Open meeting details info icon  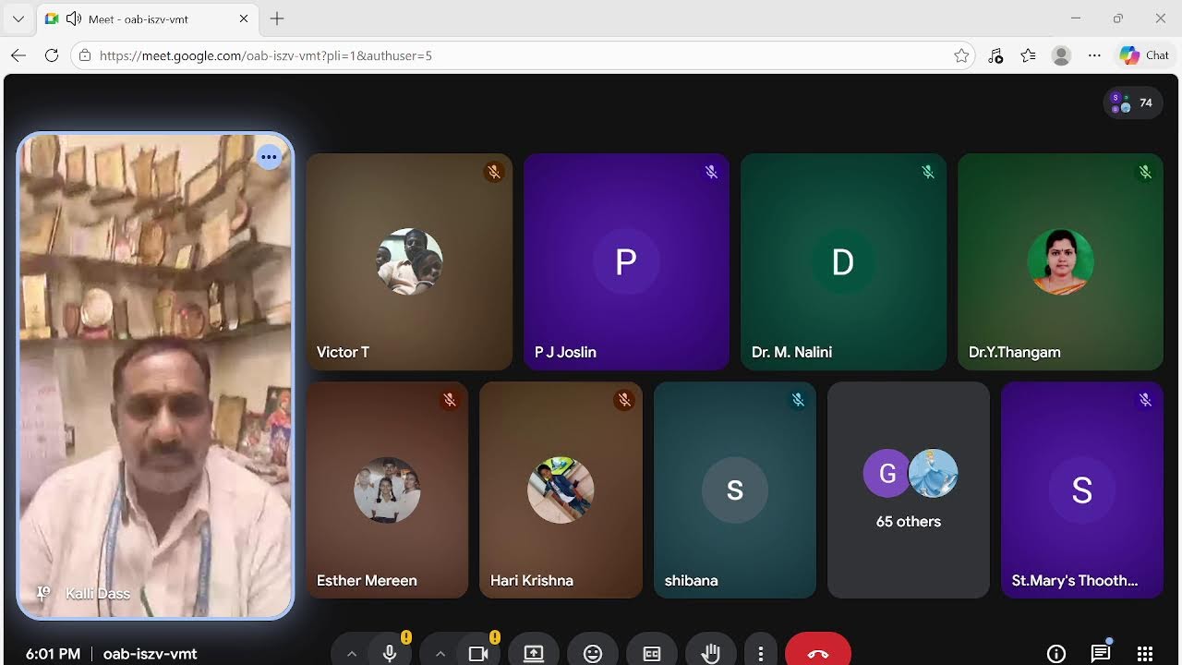[x=1056, y=653]
